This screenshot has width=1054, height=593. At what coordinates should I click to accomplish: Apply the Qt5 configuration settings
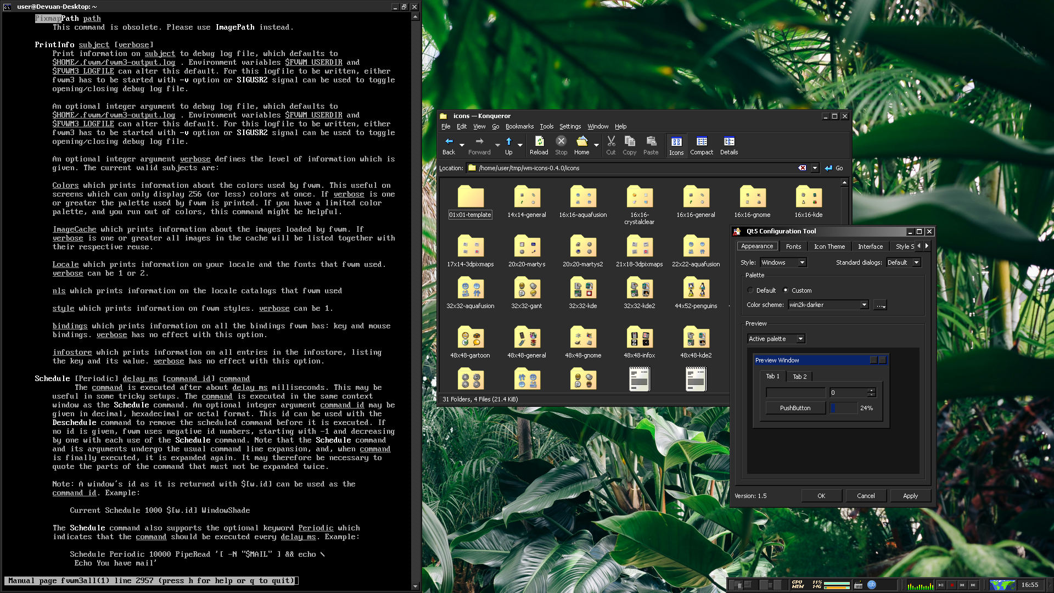(x=910, y=496)
